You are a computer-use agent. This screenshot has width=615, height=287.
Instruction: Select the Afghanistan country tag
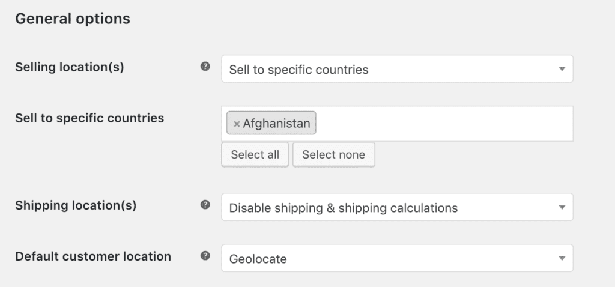(x=271, y=123)
